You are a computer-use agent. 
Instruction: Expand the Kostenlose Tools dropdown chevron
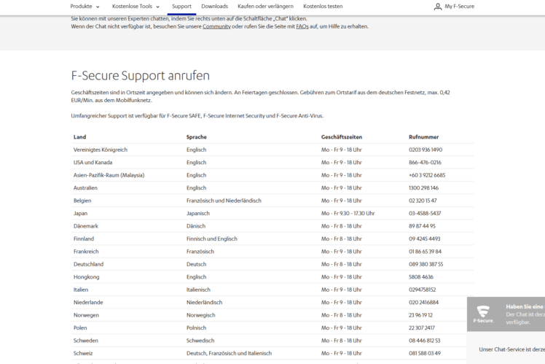tap(158, 7)
